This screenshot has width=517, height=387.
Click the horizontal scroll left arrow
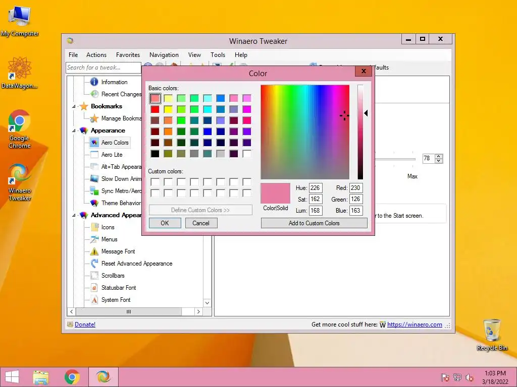72,311
